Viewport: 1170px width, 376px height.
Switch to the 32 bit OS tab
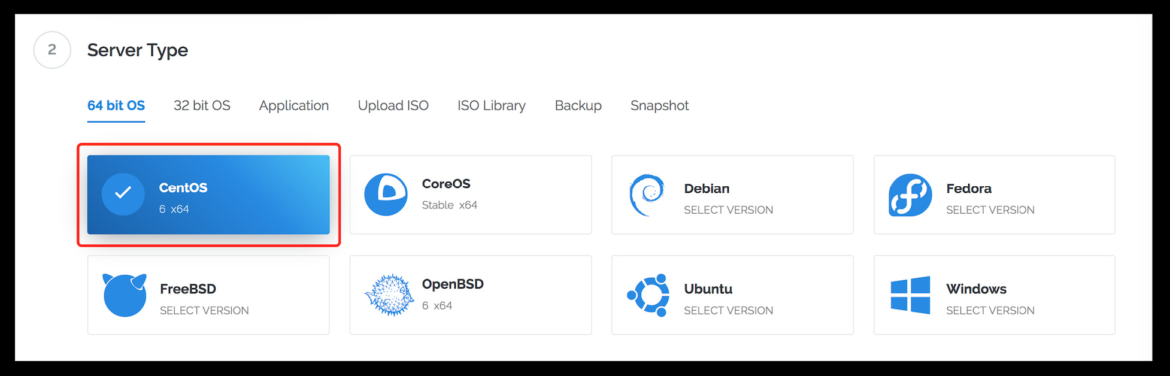(202, 106)
